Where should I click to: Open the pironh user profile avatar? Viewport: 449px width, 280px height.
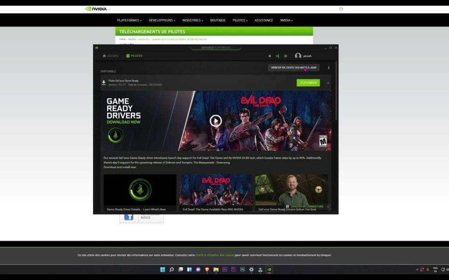point(298,56)
